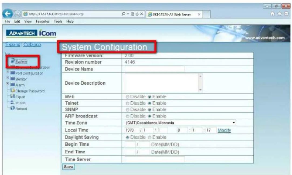This screenshot has height=175, width=292.
Task: Click the Local Time seconds field
Action: [x=211, y=130]
